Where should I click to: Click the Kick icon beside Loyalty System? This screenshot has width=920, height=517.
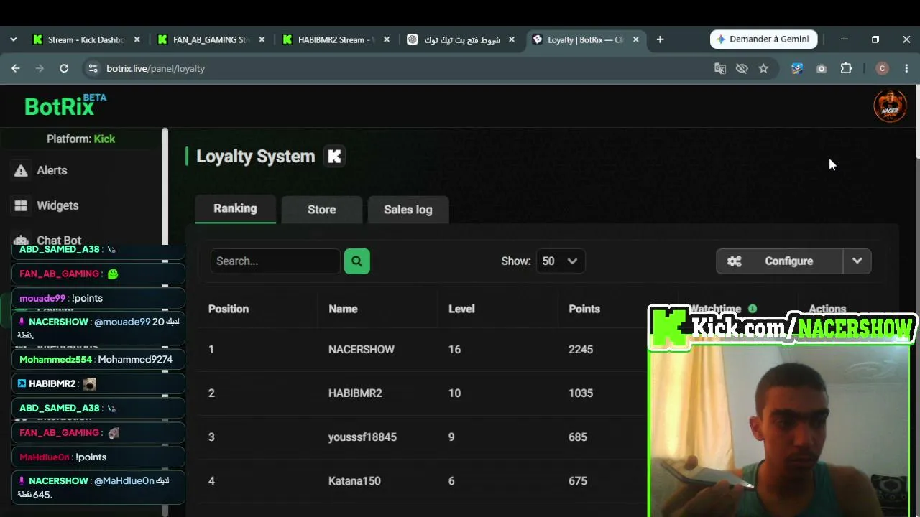pyautogui.click(x=334, y=156)
